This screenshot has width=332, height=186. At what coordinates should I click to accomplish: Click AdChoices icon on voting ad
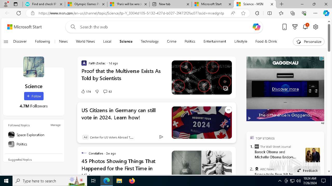point(161,137)
